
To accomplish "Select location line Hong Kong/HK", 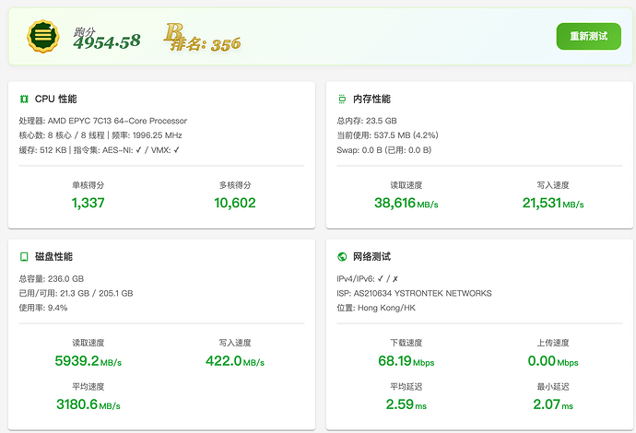I will 376,308.
